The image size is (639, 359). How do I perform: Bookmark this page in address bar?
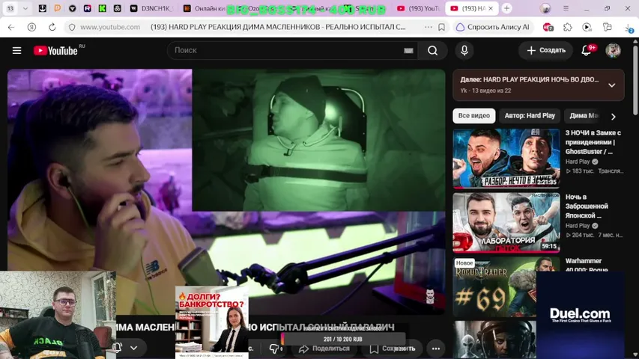click(x=441, y=27)
